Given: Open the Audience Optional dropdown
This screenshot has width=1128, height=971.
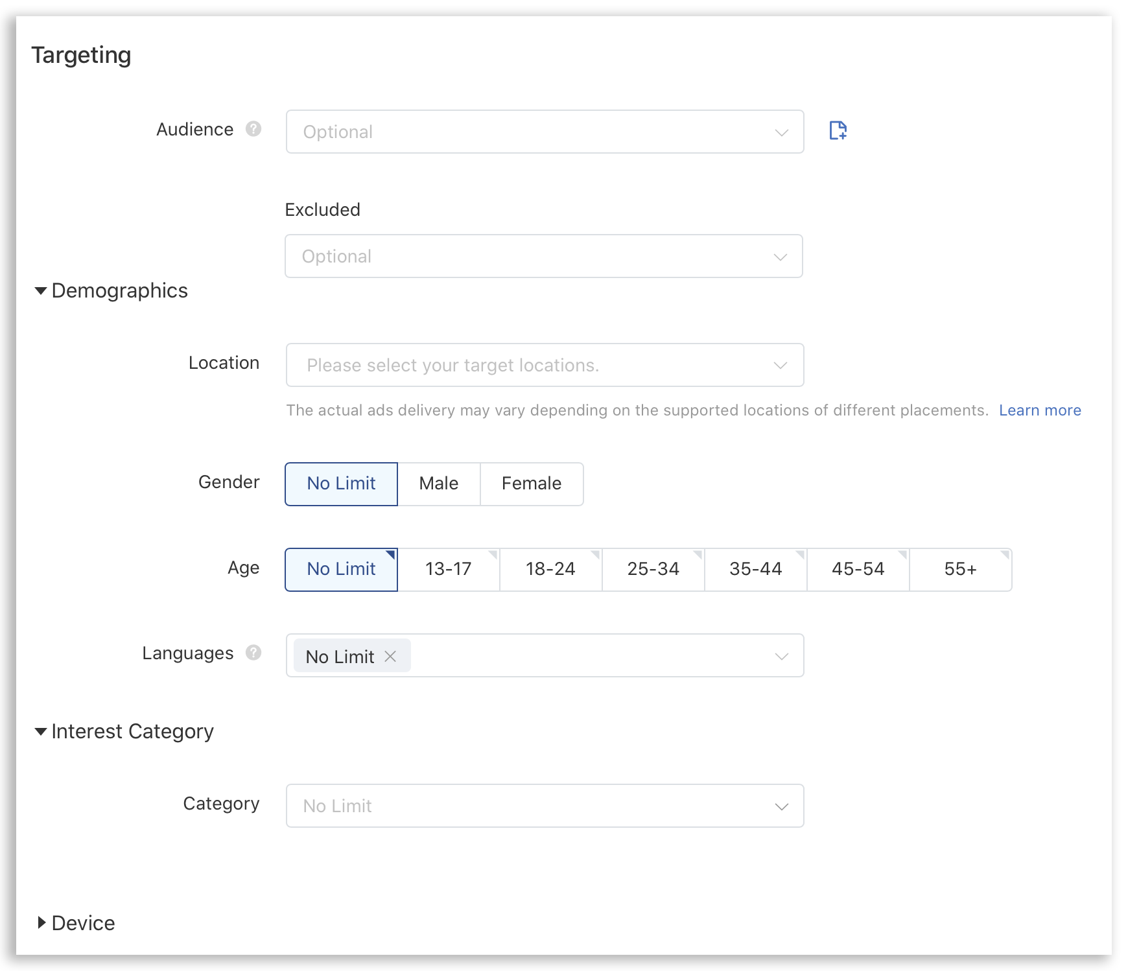Looking at the screenshot, I should click(545, 132).
